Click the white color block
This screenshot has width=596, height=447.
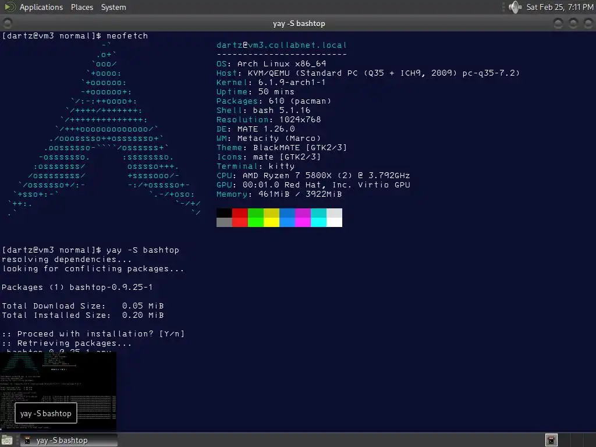(x=334, y=222)
